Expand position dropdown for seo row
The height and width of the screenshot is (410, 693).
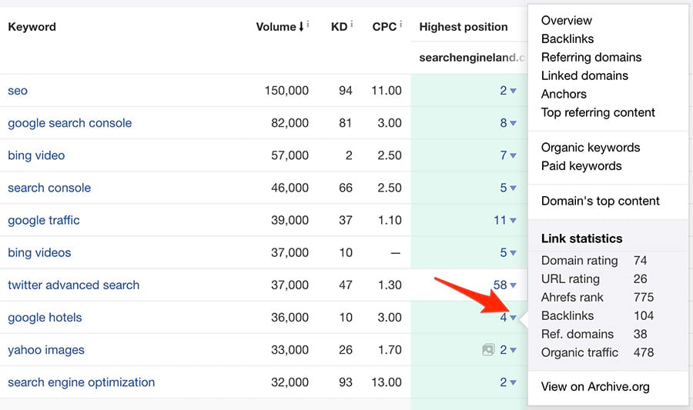coord(512,92)
